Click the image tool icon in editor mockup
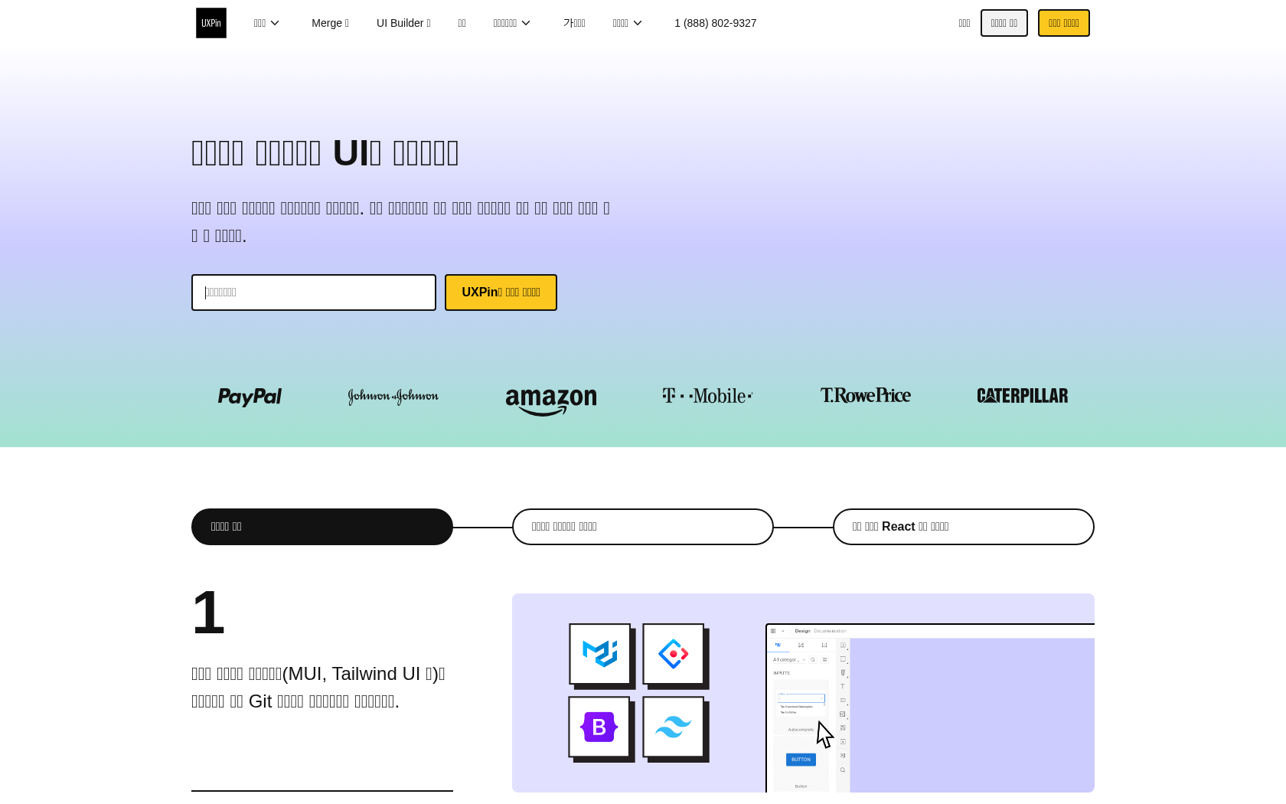The width and height of the screenshot is (1286, 804). [x=843, y=714]
